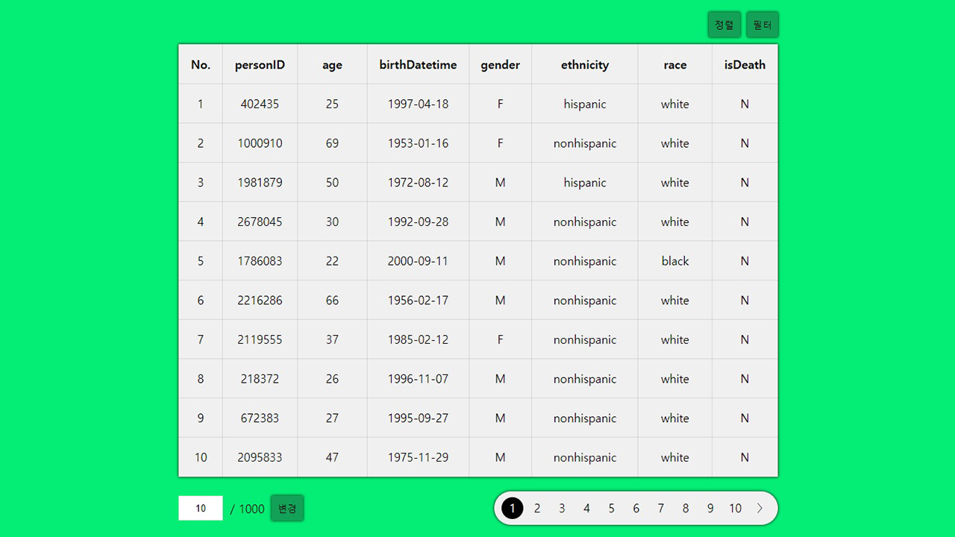Click the race value black
The width and height of the screenshot is (955, 537).
[674, 261]
